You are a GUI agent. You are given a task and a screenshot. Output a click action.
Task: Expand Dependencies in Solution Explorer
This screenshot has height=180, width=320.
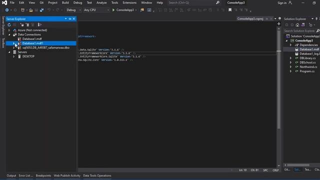click(x=291, y=45)
